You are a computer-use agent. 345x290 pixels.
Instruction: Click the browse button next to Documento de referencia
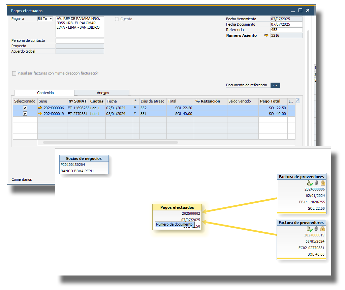coord(275,85)
